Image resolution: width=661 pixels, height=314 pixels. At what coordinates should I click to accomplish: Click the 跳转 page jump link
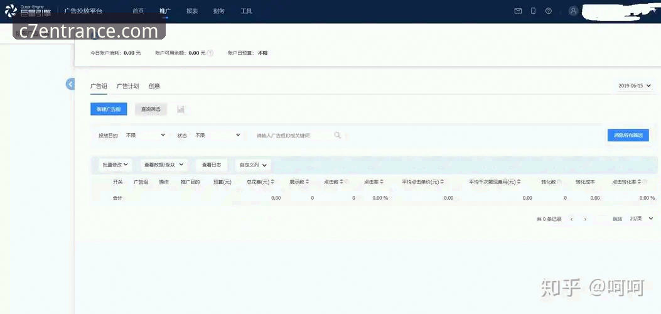pos(617,219)
